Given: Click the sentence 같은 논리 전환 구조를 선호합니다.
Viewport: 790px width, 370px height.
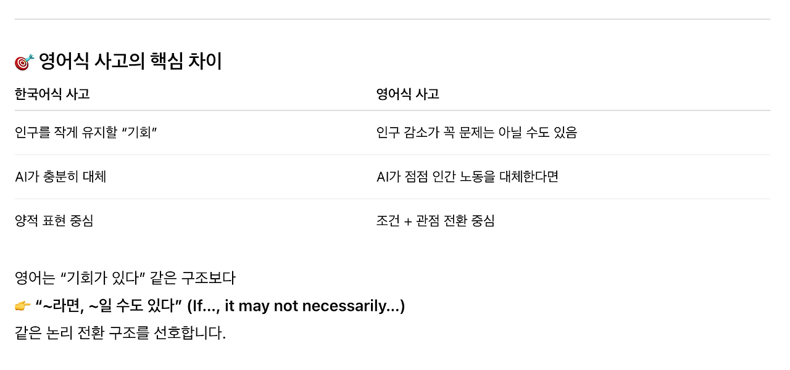Looking at the screenshot, I should [x=120, y=334].
